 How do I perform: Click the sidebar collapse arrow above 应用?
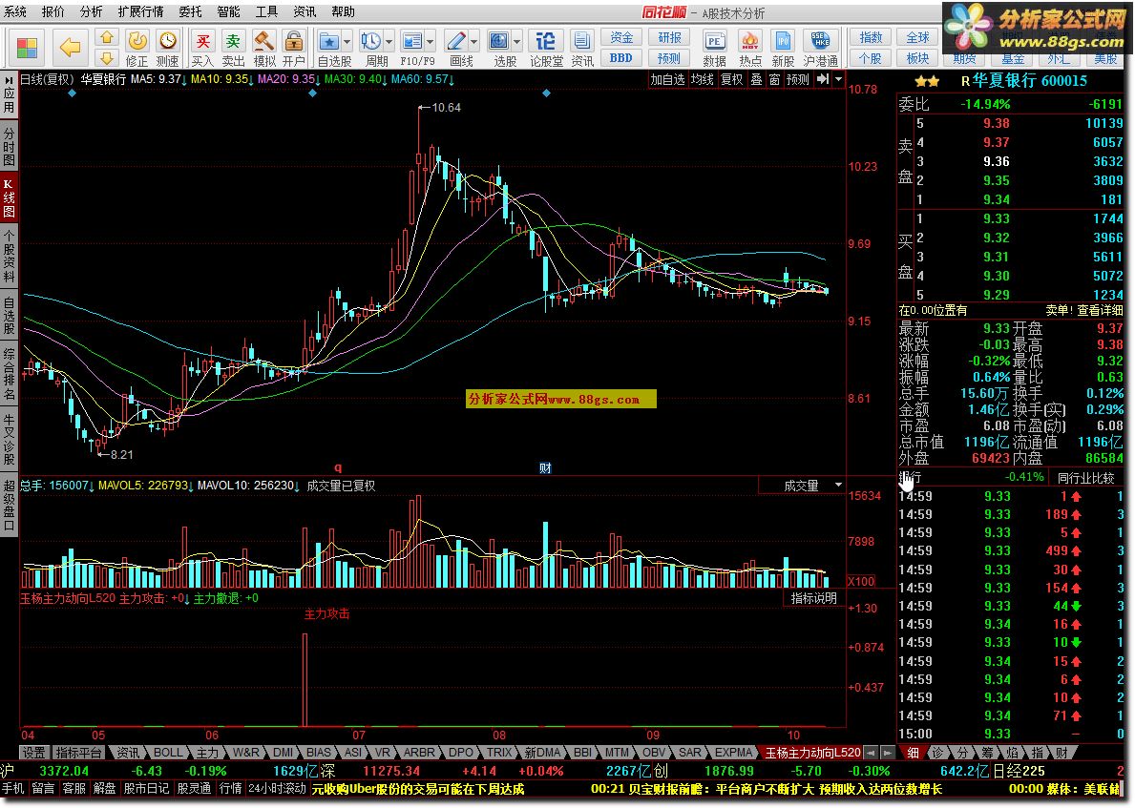point(9,80)
